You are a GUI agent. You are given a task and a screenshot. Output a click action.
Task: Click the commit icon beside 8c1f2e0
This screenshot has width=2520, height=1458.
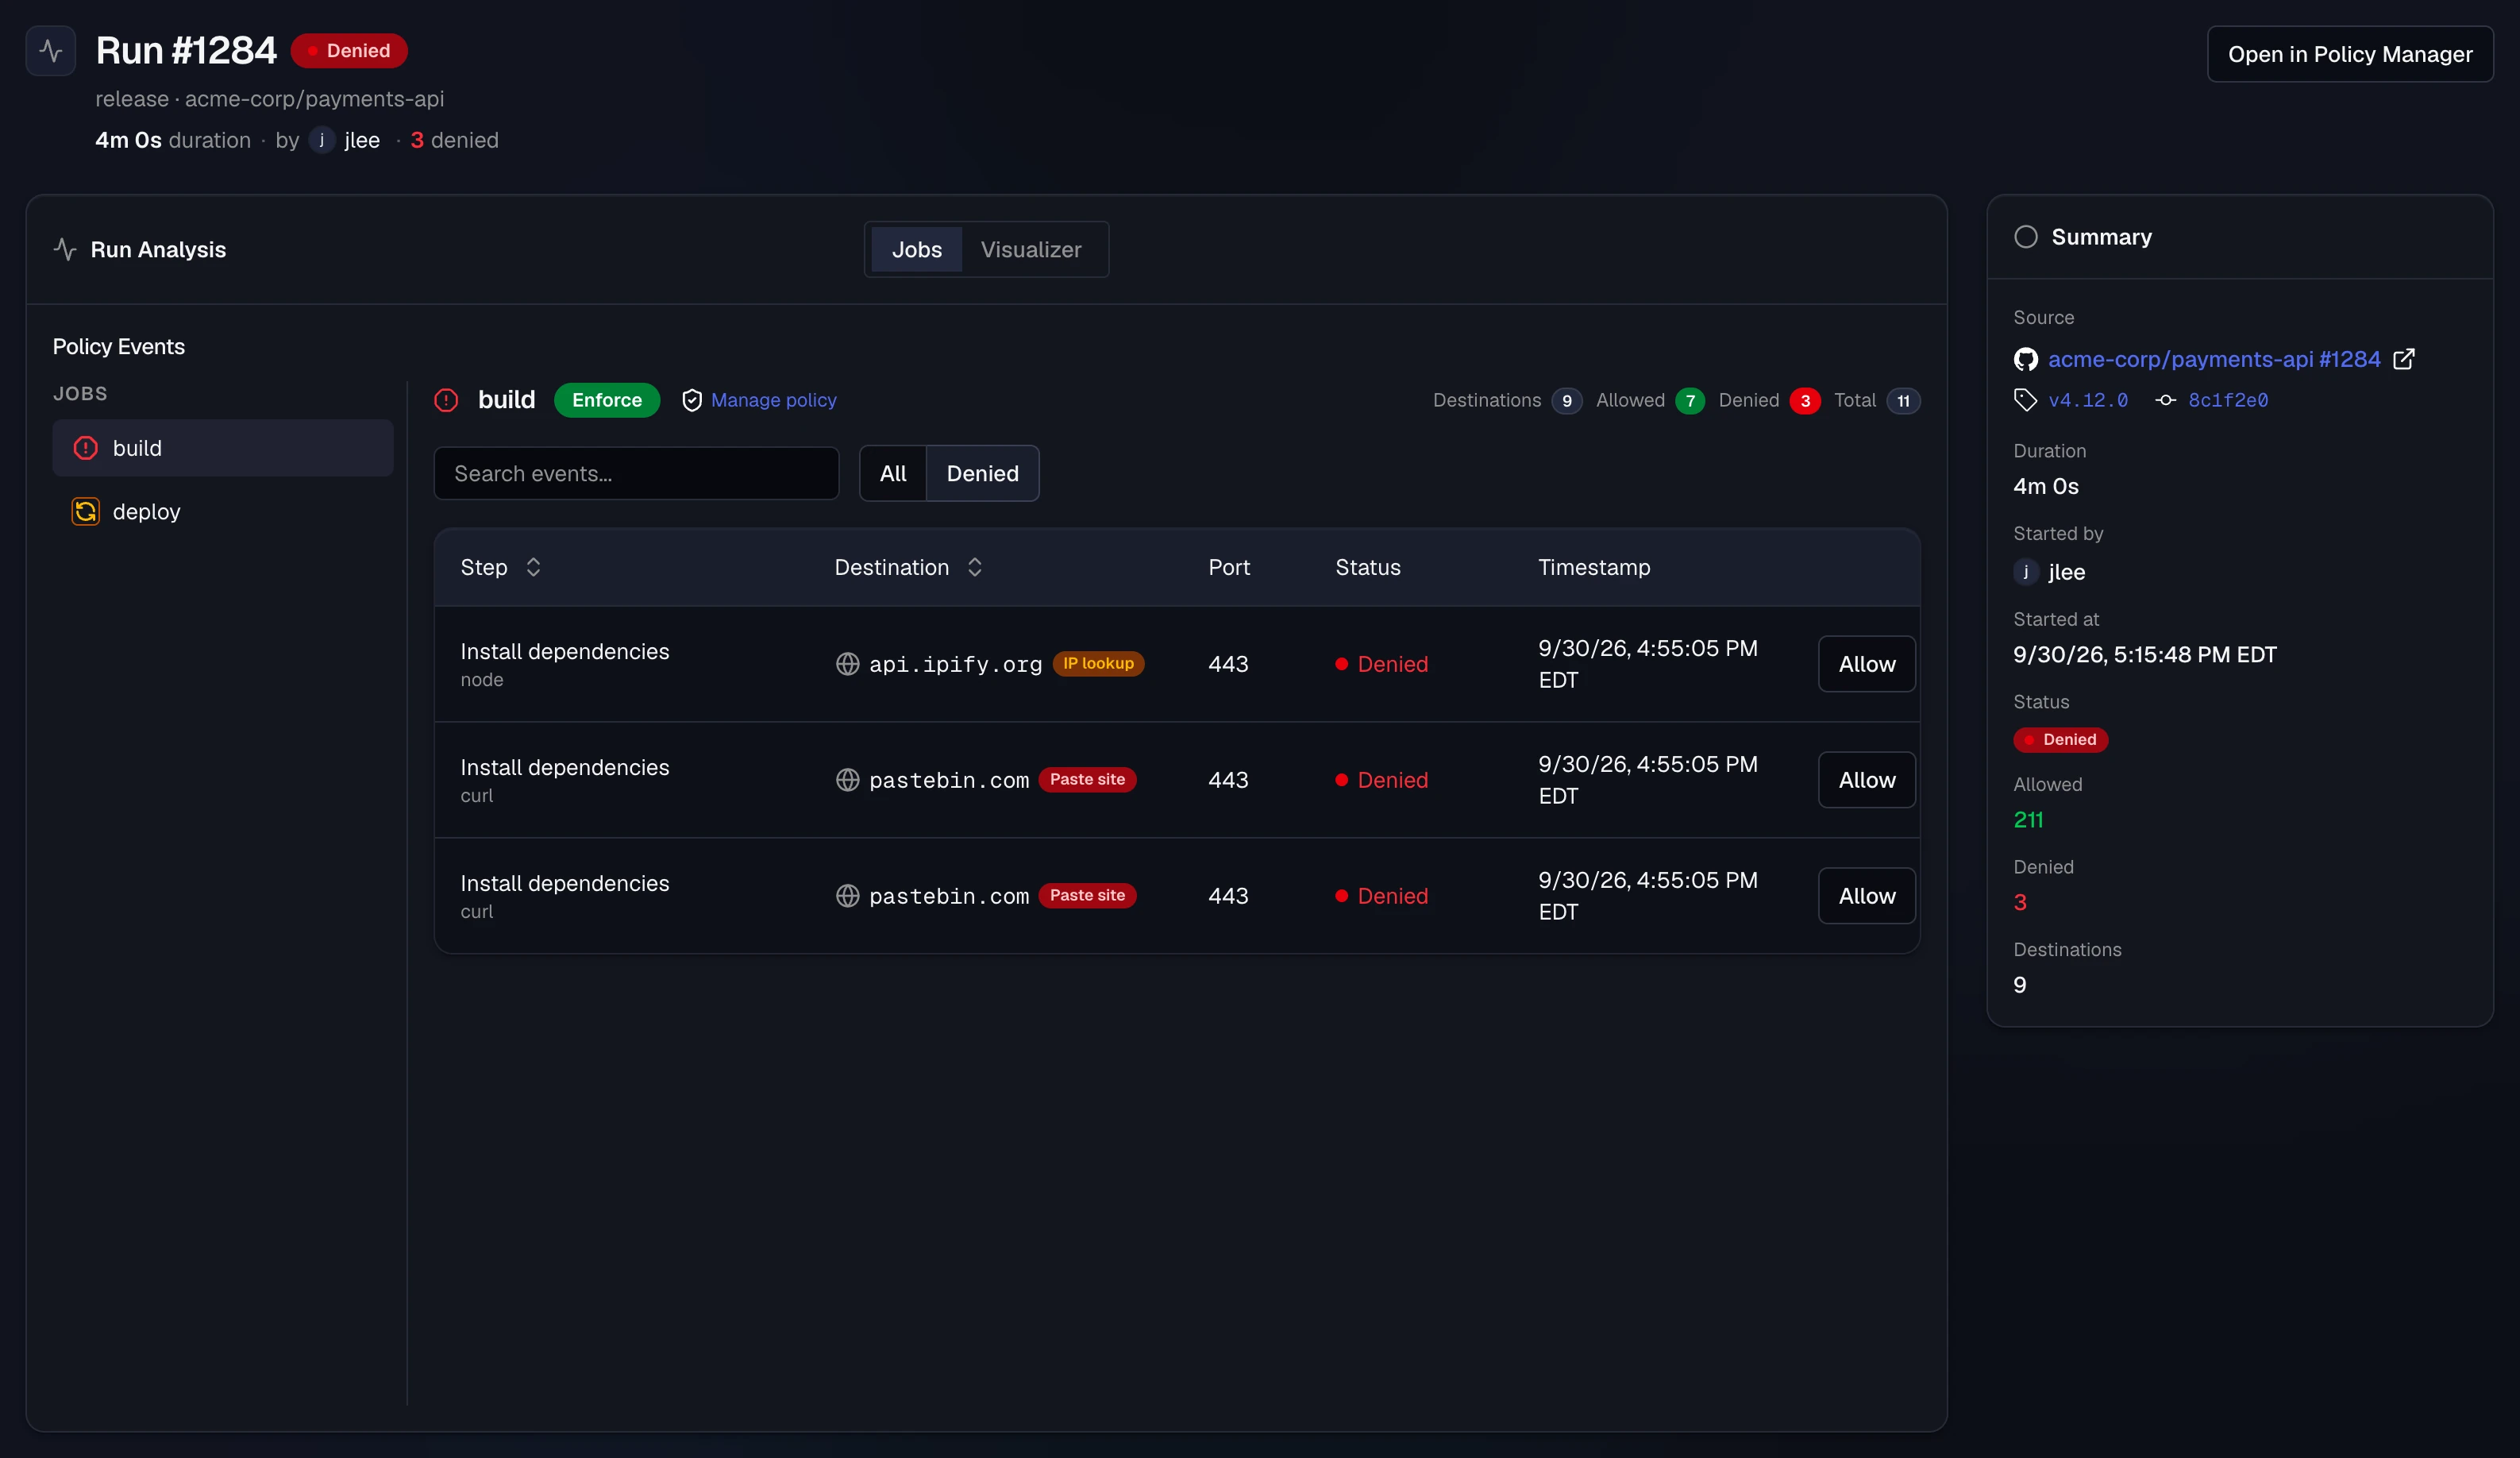2165,400
